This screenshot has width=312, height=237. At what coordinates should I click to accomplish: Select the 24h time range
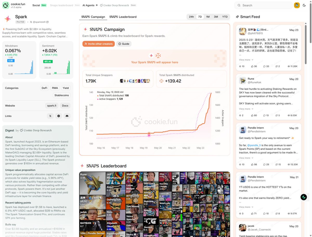[x=191, y=17]
